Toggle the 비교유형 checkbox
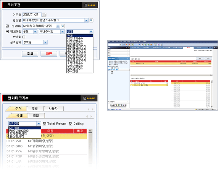This screenshot has width=218, height=171. (7, 32)
